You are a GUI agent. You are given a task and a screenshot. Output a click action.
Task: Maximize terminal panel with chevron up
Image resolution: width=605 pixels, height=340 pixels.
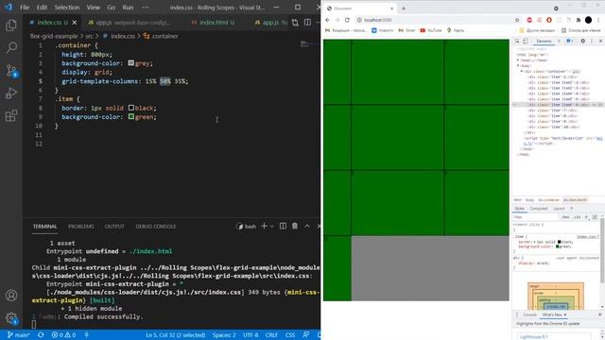[x=307, y=226]
